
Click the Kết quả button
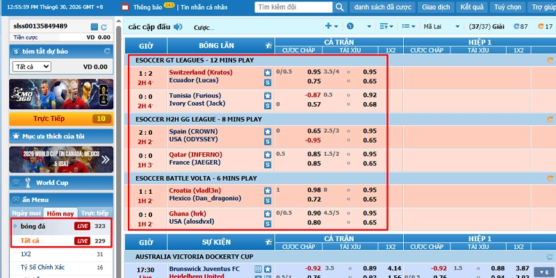472,7
